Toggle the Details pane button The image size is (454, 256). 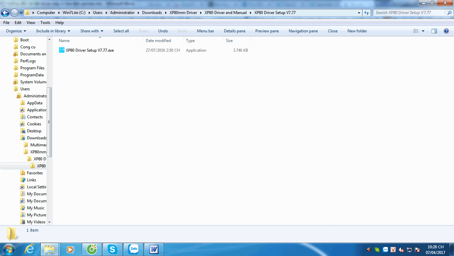234,31
